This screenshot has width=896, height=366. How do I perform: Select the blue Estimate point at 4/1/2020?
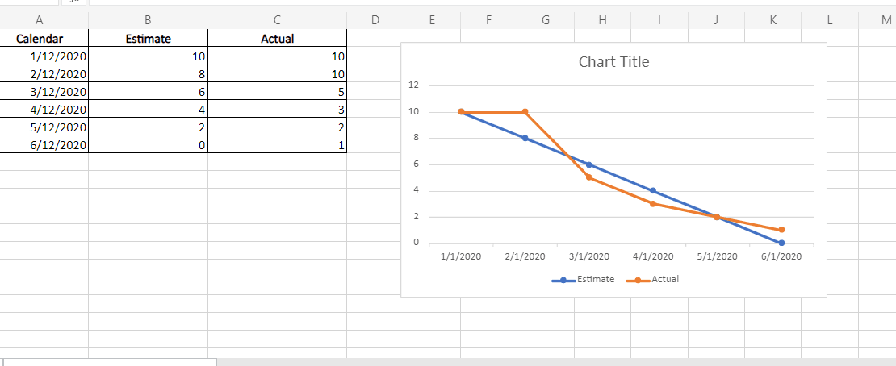click(653, 191)
